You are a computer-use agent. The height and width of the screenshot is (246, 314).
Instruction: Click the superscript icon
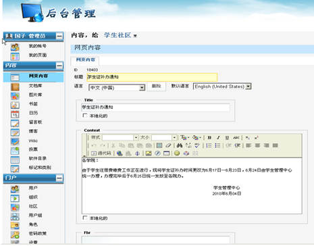coord(256,138)
